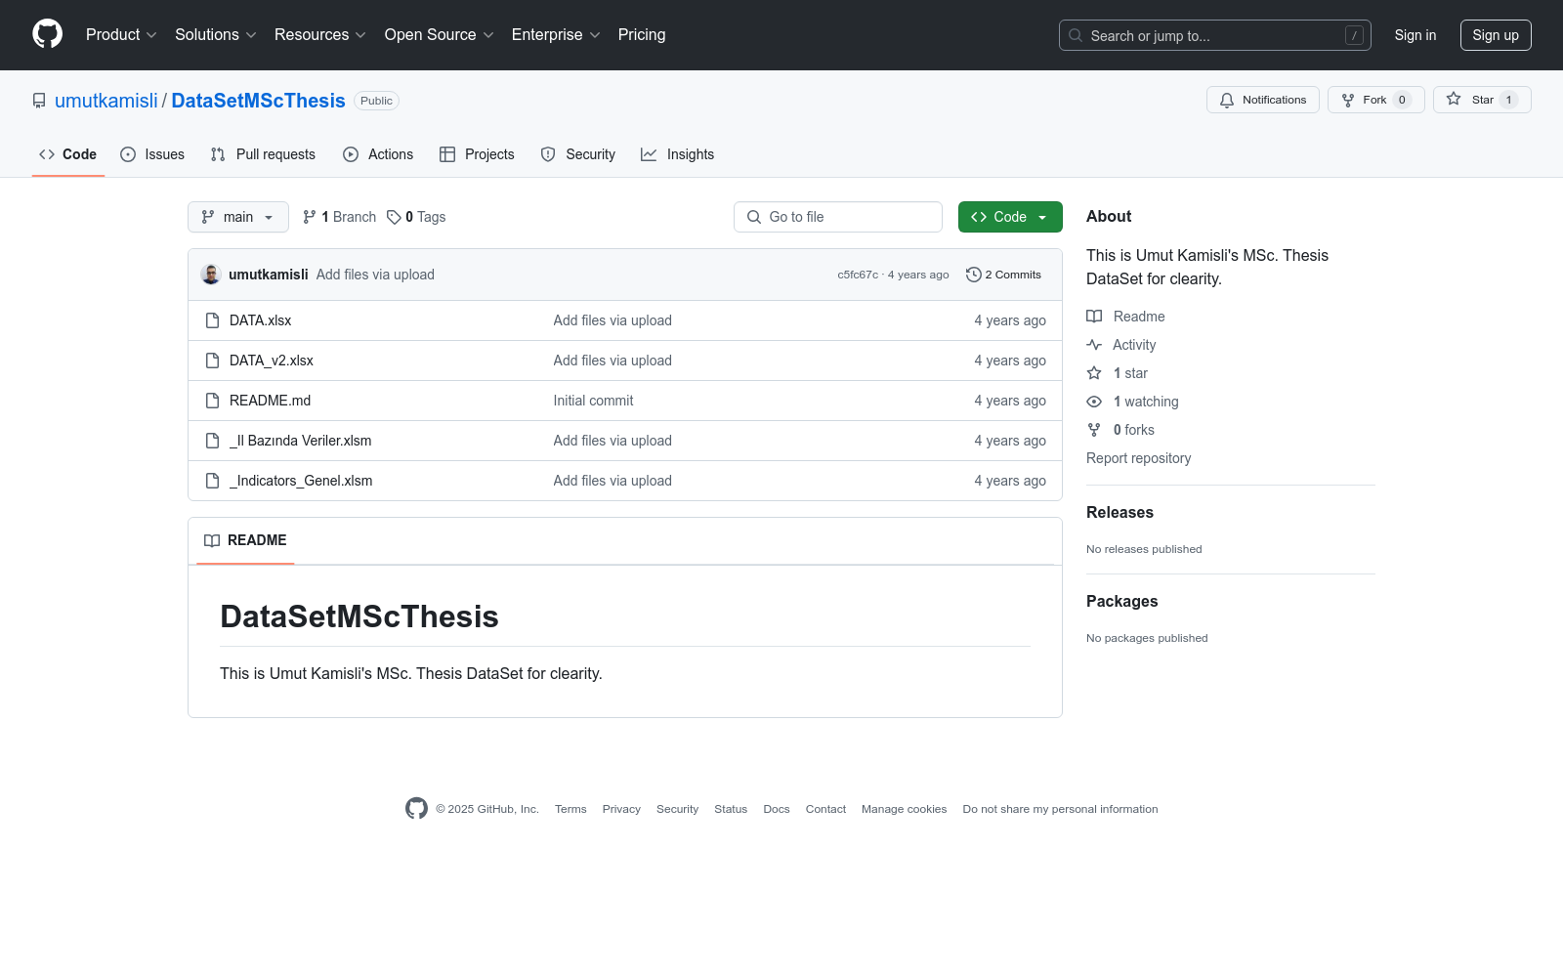Open the green Code dropdown button
1563x977 pixels.
1010,217
